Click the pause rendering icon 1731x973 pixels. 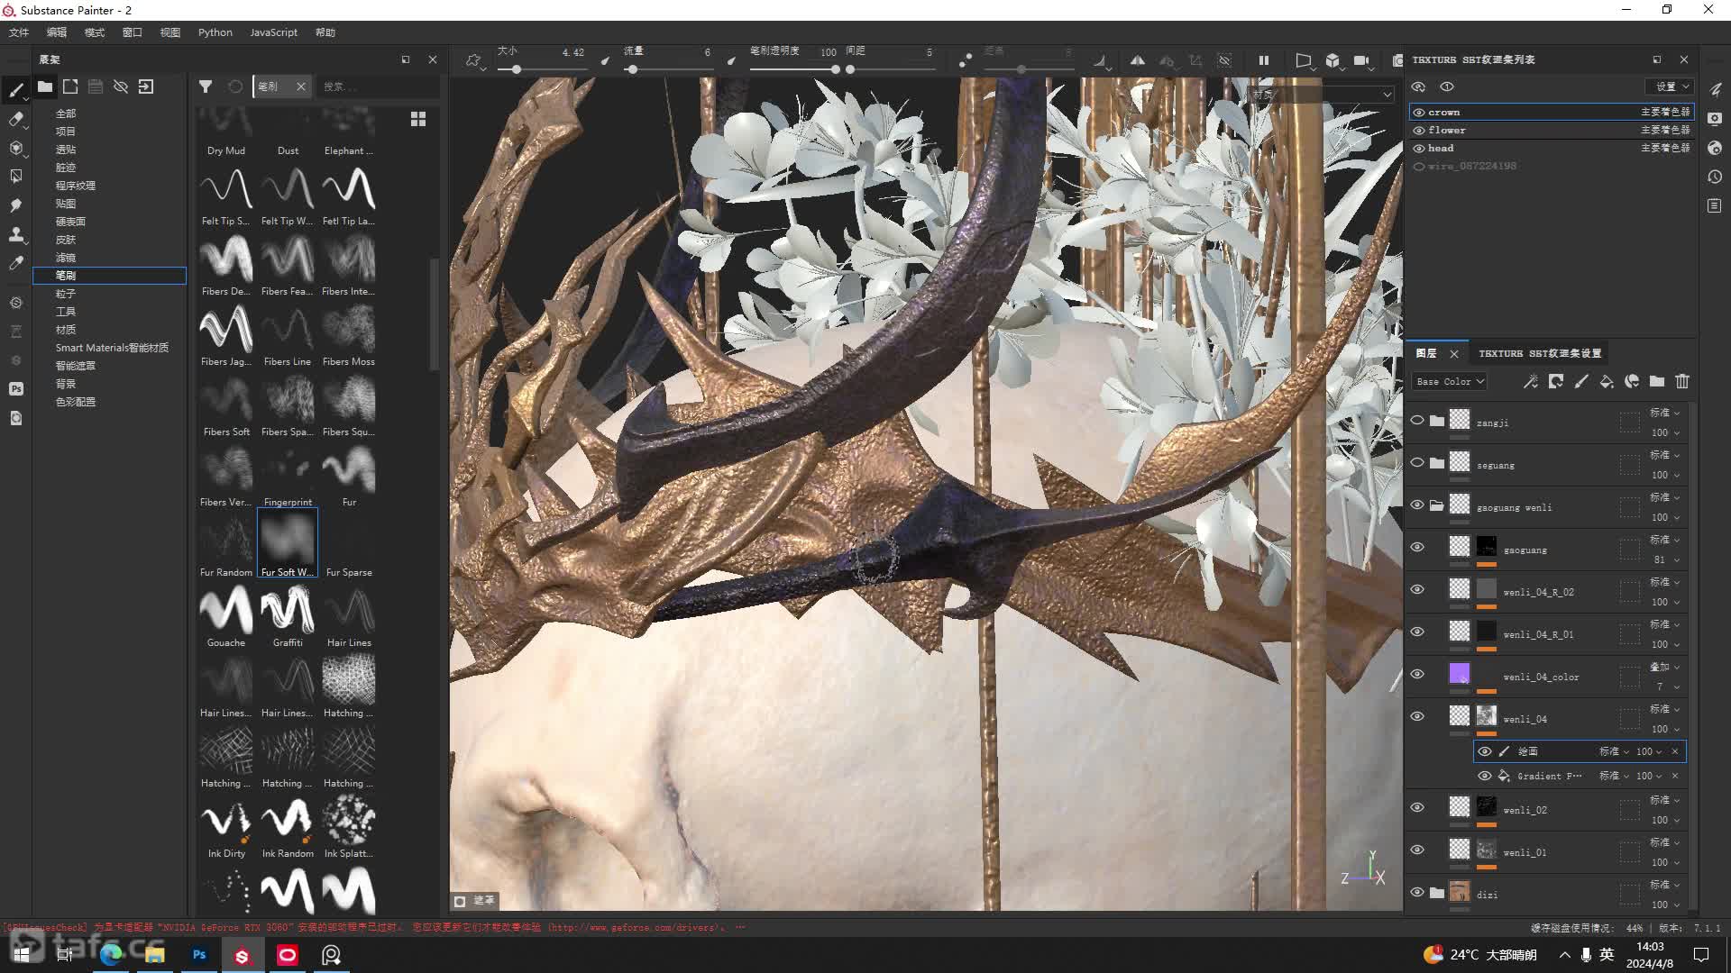(1264, 60)
